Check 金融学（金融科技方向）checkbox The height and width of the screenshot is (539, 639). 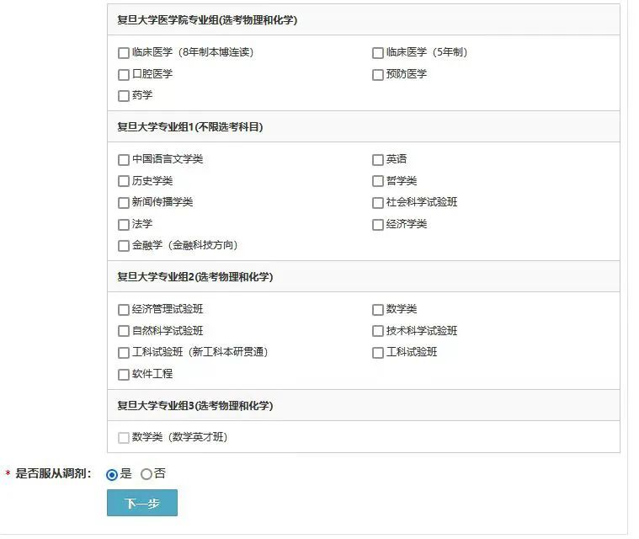click(x=124, y=246)
